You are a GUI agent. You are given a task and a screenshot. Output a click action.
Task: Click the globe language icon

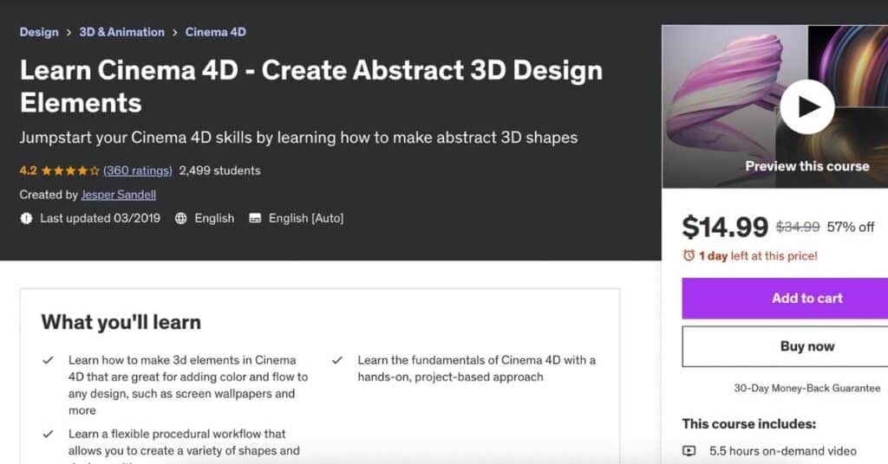[180, 219]
